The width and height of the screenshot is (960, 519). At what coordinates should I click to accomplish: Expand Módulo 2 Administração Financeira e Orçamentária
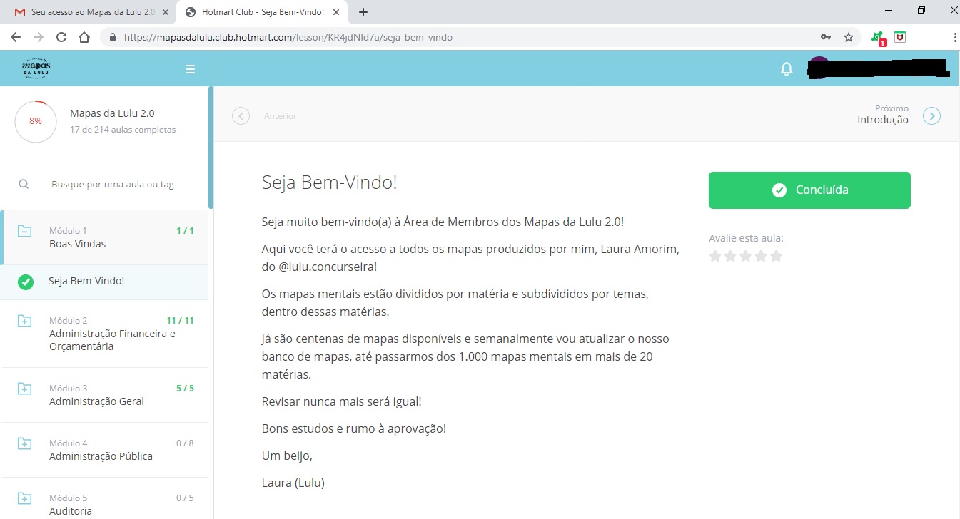pyautogui.click(x=24, y=322)
